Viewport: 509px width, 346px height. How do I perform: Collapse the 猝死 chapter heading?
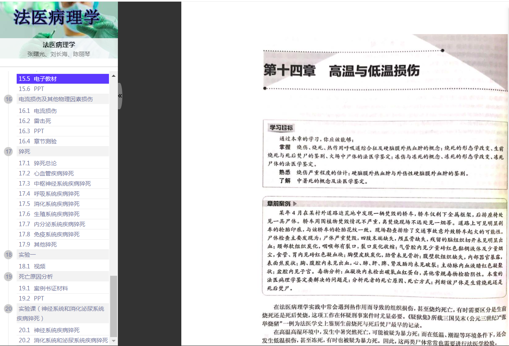[24, 151]
